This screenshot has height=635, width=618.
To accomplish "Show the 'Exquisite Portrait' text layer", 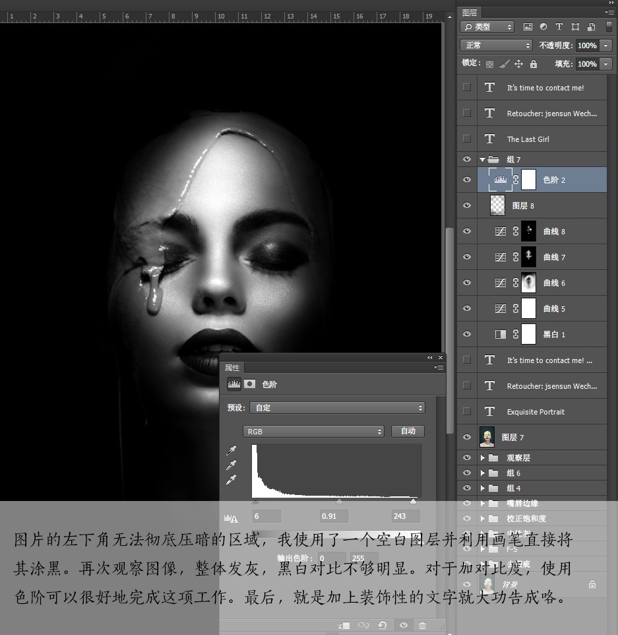I will (x=467, y=411).
